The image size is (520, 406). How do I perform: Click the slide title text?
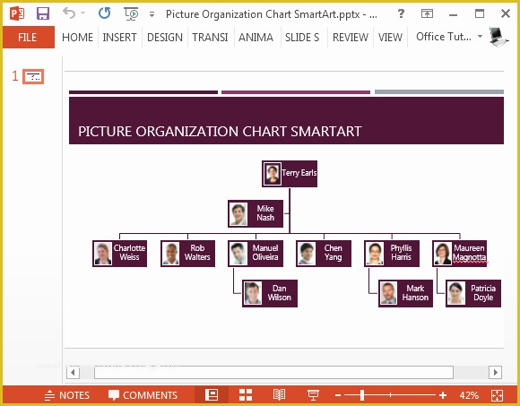(220, 131)
